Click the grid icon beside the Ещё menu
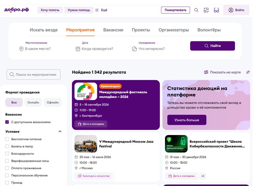The width and height of the screenshot is (253, 186). [x=97, y=10]
